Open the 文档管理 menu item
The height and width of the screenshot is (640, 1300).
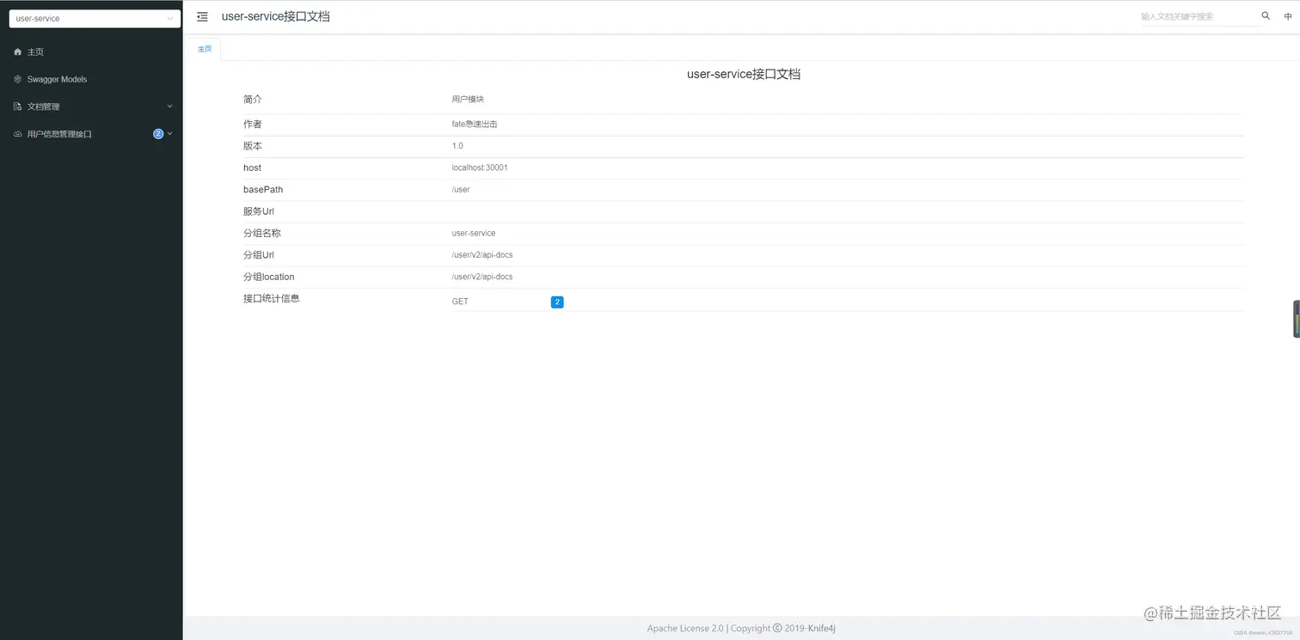pos(91,107)
